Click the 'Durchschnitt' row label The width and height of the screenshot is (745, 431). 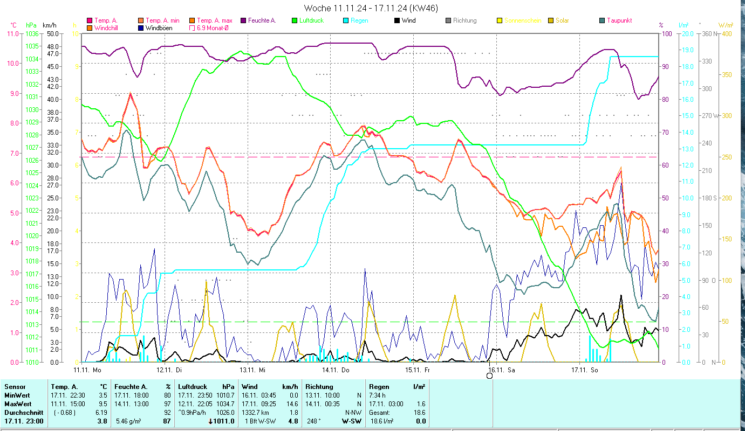(x=23, y=413)
